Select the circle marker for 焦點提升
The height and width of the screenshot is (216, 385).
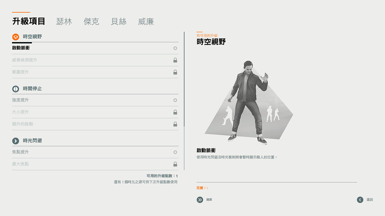175,152
